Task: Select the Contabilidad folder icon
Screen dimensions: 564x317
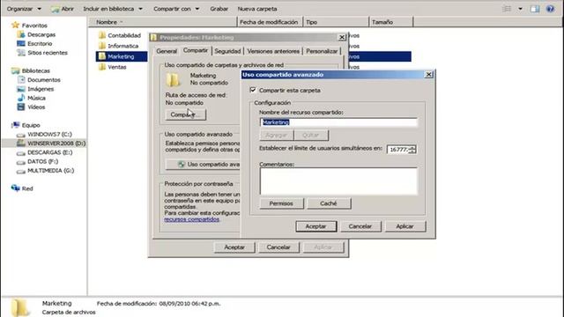Action: tap(102, 35)
